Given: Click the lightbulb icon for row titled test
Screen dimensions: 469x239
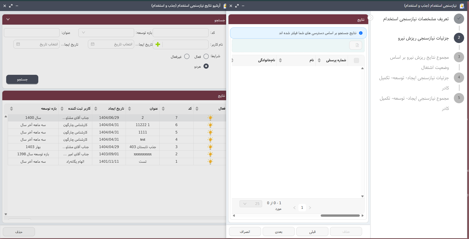Looking at the screenshot, I should [210, 140].
